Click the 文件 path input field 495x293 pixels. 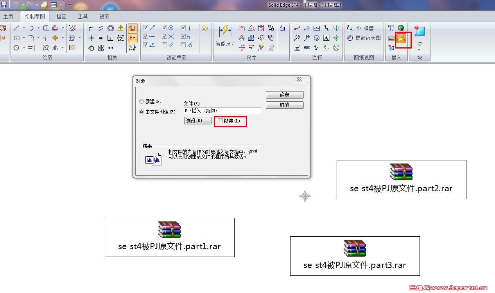click(222, 111)
